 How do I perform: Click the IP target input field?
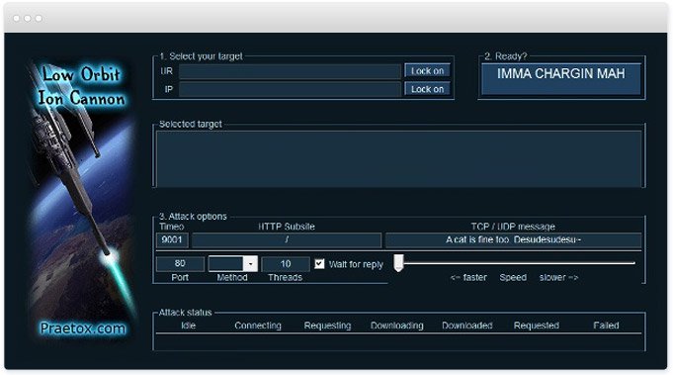tap(290, 89)
